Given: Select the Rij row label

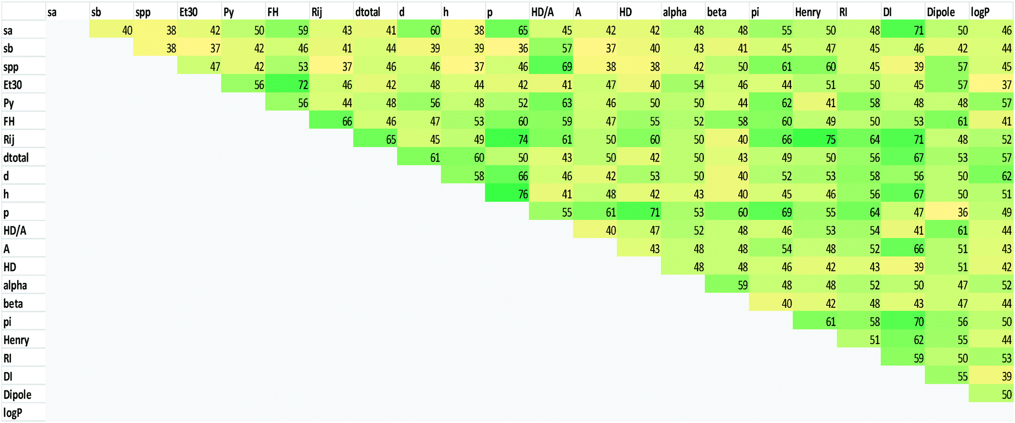Looking at the screenshot, I should click(x=9, y=139).
